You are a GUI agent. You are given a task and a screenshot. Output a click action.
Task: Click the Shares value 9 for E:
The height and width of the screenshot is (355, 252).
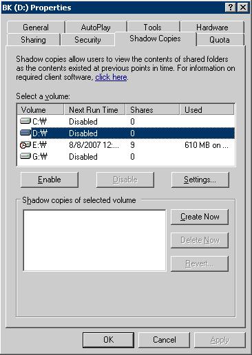click(132, 145)
